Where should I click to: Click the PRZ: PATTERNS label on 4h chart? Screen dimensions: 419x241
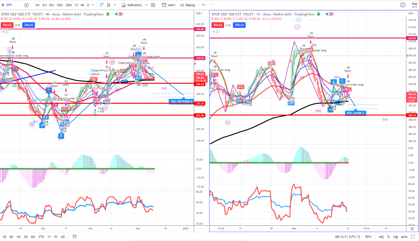coord(182,102)
